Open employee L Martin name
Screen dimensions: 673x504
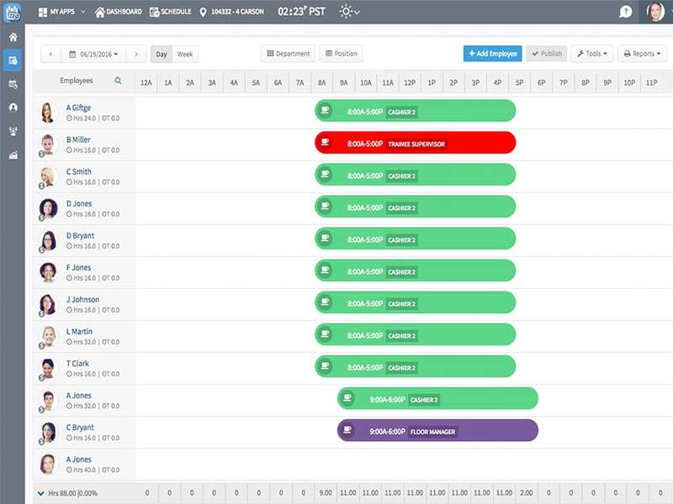point(79,331)
